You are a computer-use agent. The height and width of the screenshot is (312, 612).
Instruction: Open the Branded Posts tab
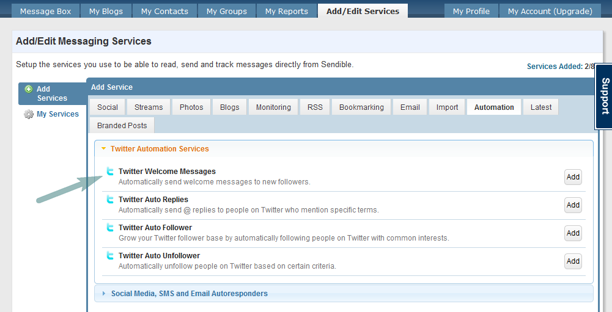pyautogui.click(x=122, y=126)
